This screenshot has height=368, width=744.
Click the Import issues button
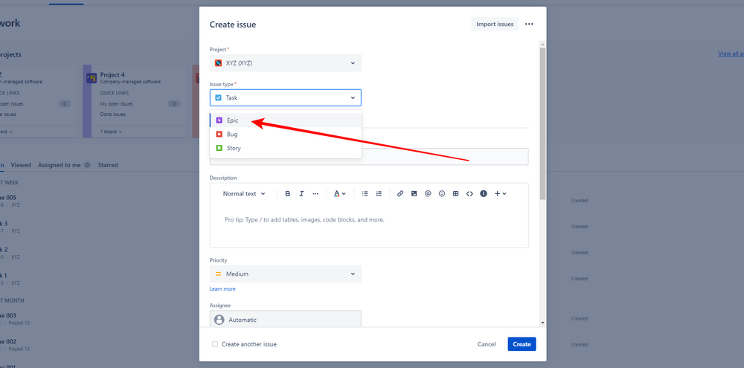click(495, 25)
